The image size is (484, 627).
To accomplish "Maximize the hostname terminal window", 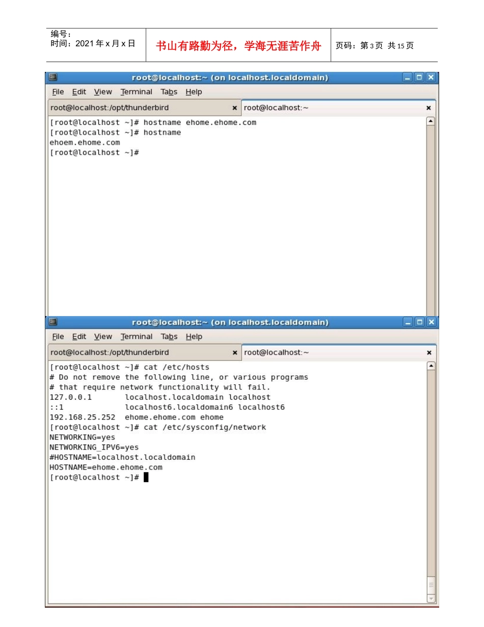I will [419, 77].
